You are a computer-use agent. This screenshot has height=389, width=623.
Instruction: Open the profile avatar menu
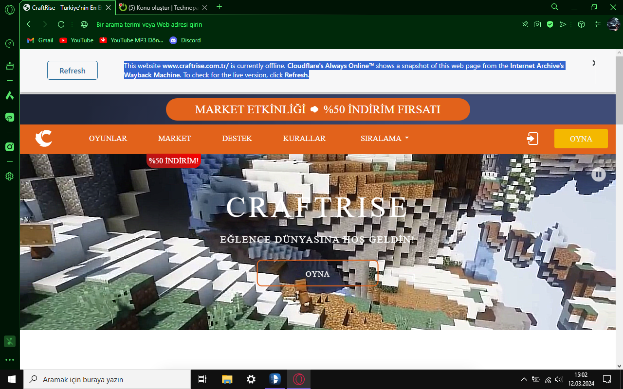(x=613, y=24)
